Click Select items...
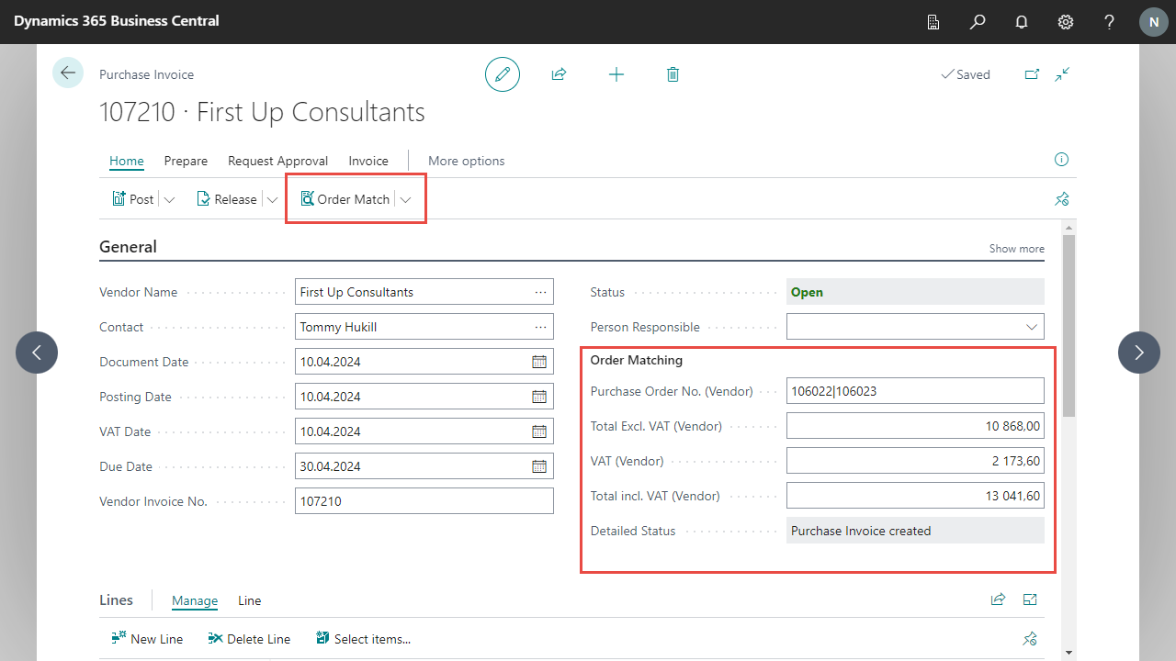 (x=363, y=639)
